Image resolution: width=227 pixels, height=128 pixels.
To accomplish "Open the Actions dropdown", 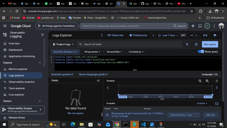I will tap(202, 103).
